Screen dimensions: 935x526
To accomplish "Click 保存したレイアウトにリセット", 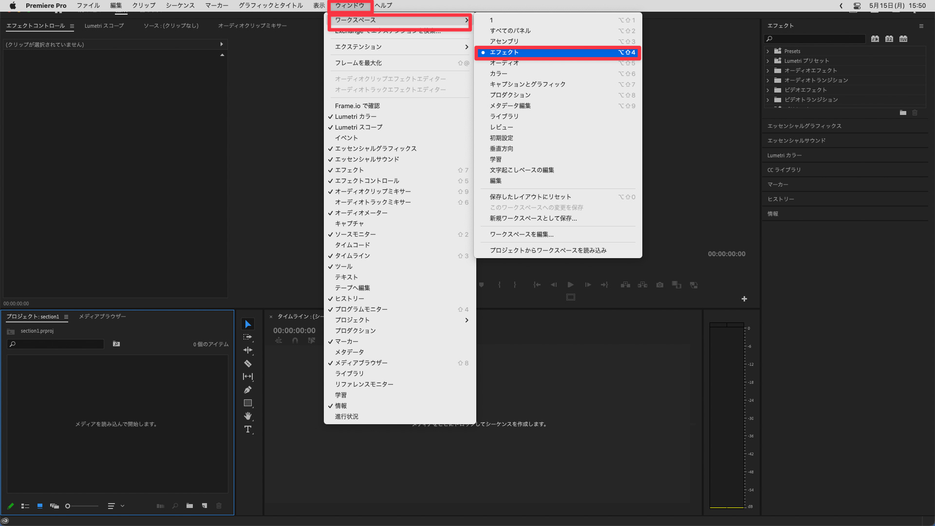I will 530,197.
